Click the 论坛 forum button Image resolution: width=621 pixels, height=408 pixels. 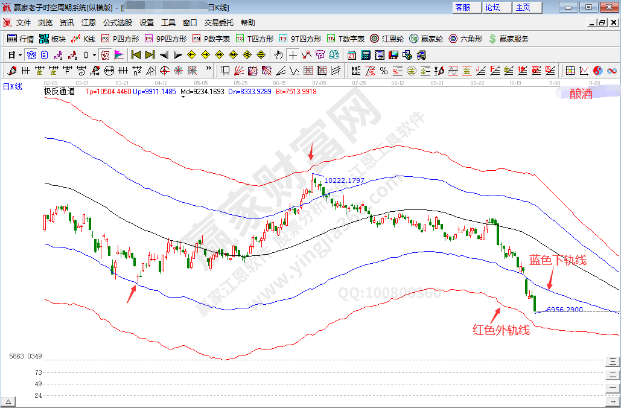click(493, 7)
